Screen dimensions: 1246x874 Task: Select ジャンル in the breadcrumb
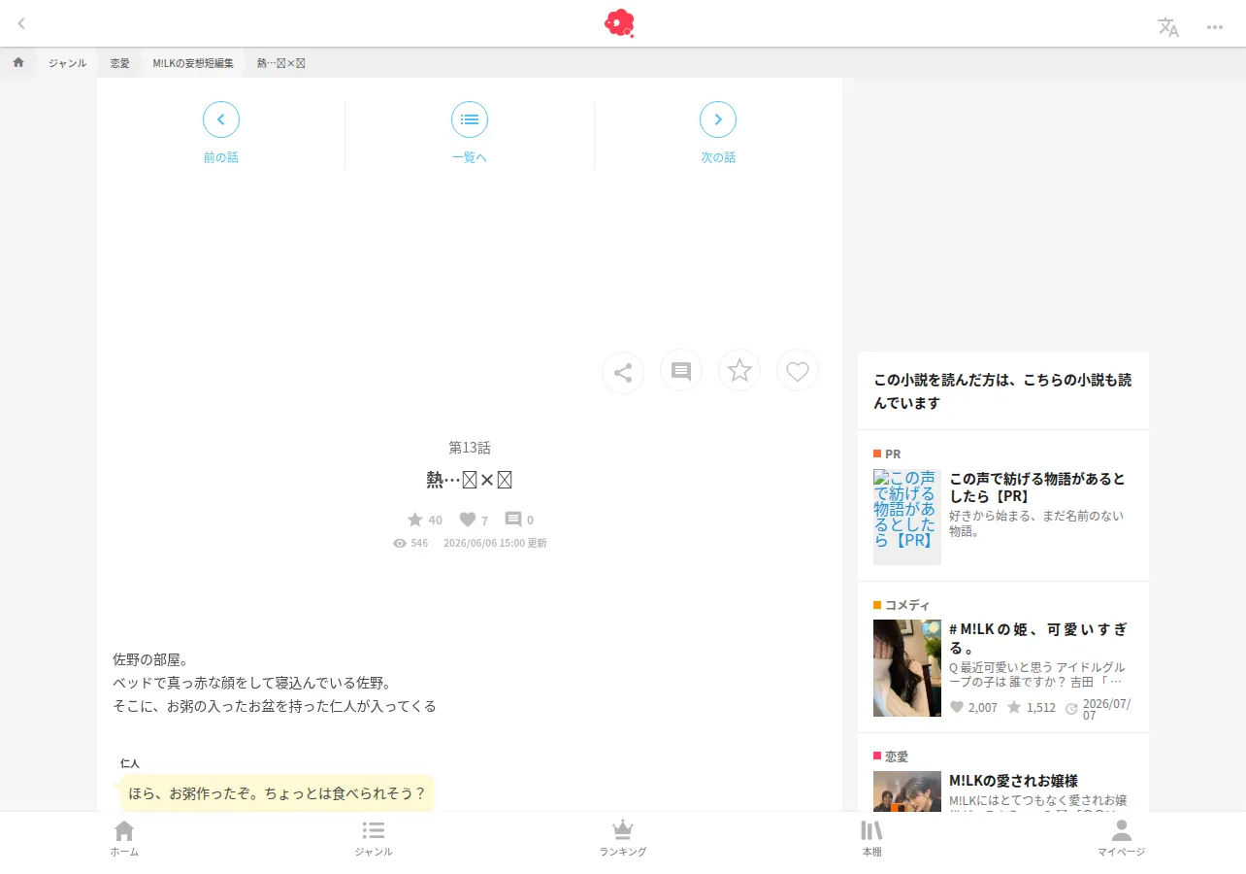[67, 62]
